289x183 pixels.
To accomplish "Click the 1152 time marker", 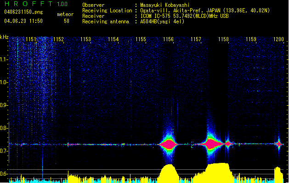I will 58,39.
